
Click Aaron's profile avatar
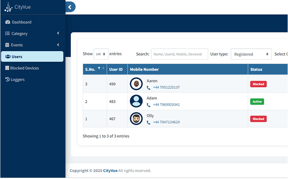pos(136,84)
